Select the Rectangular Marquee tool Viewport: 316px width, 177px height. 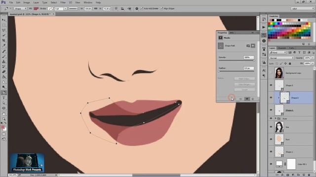(x=4, y=25)
